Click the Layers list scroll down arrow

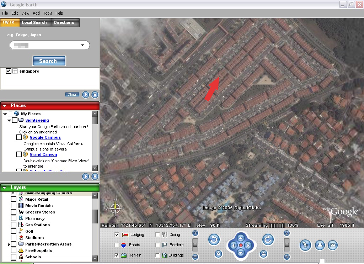click(x=95, y=258)
